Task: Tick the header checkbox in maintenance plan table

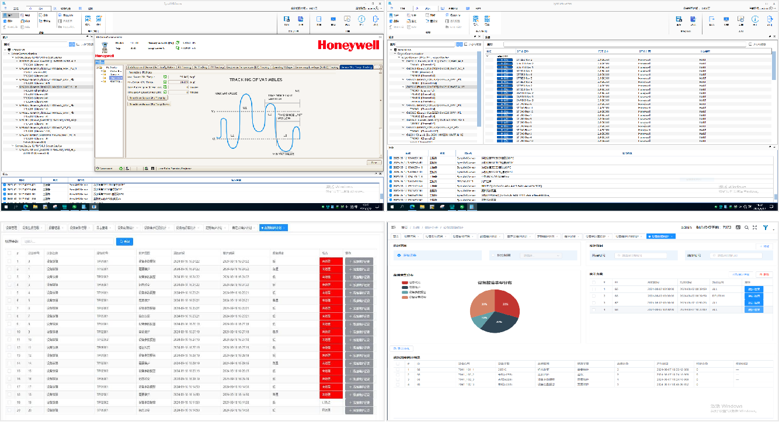Action: pyautogui.click(x=9, y=253)
